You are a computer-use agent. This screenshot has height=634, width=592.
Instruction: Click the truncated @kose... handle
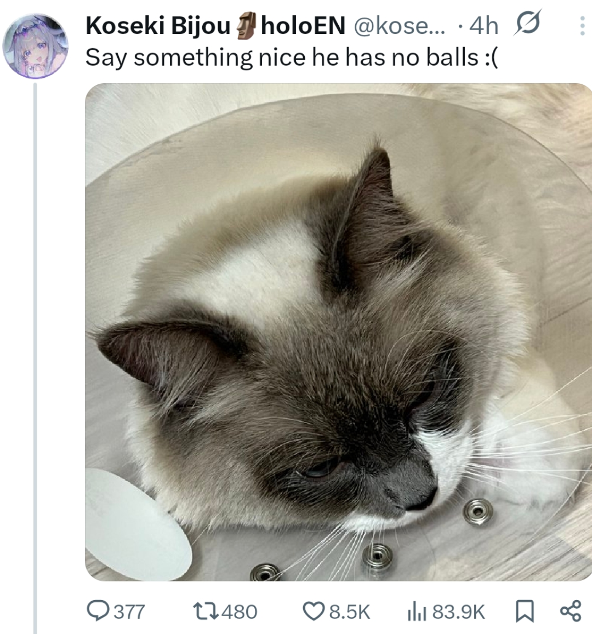tap(400, 26)
